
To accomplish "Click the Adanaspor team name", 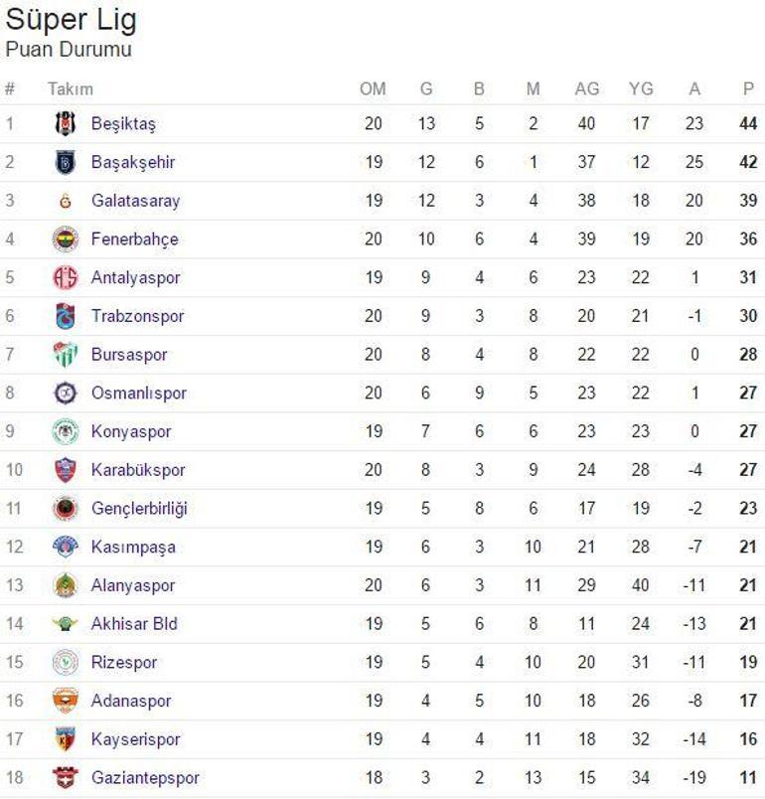I will (130, 701).
